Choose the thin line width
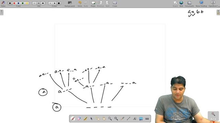Viewport: 220px width, 123px height. point(34,3)
